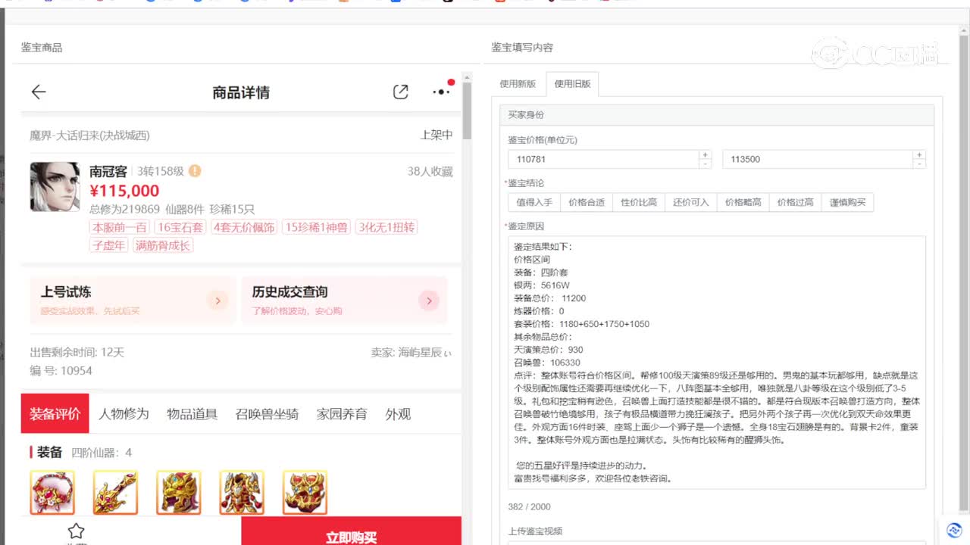970x545 pixels.
Task: Switch to 物品道具 tab
Action: coord(192,414)
